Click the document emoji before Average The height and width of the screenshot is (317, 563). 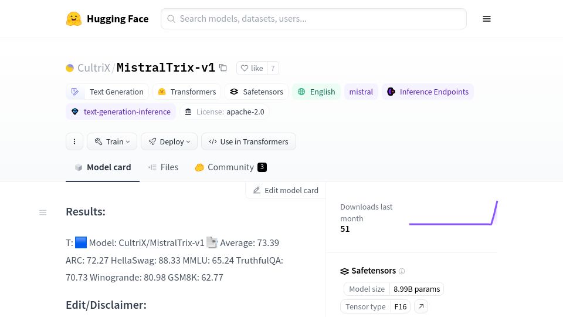[212, 242]
